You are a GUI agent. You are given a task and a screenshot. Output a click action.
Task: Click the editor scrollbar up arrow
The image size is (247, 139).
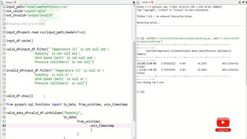click(134, 7)
